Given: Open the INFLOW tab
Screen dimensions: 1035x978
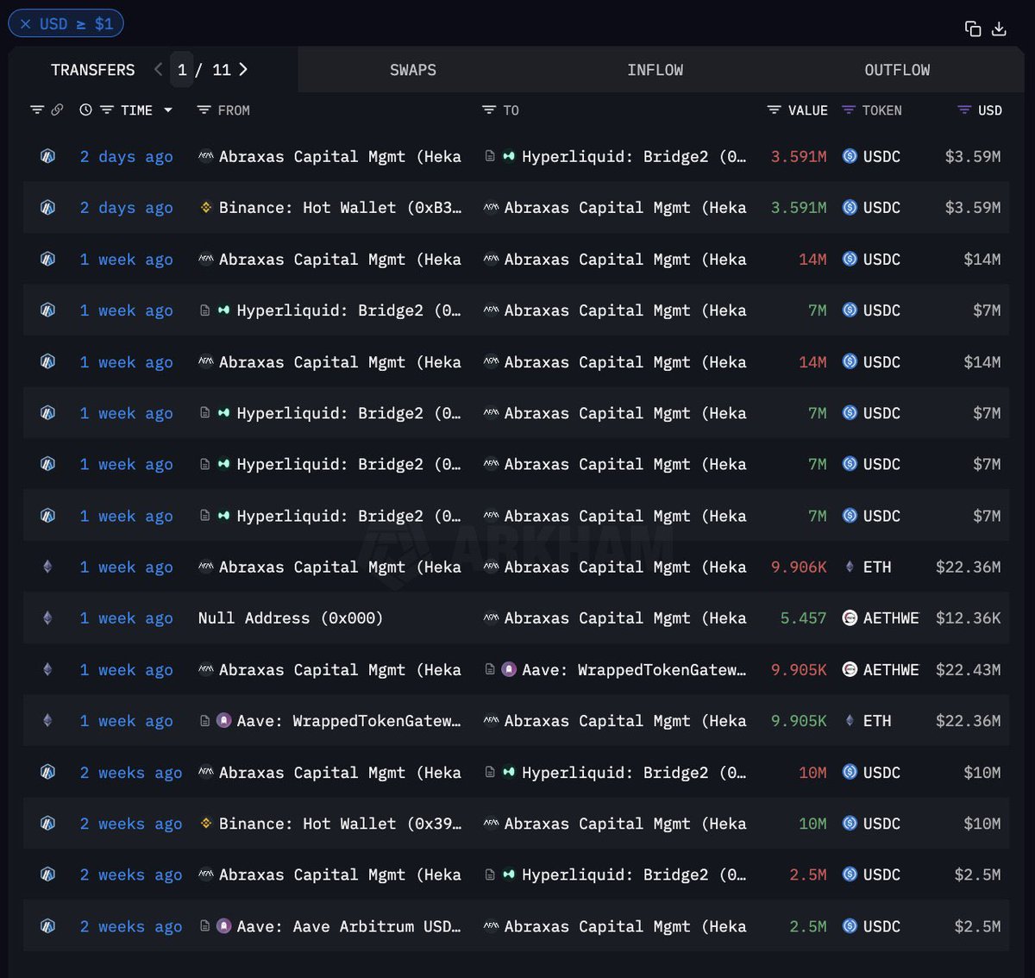Looking at the screenshot, I should [x=655, y=70].
